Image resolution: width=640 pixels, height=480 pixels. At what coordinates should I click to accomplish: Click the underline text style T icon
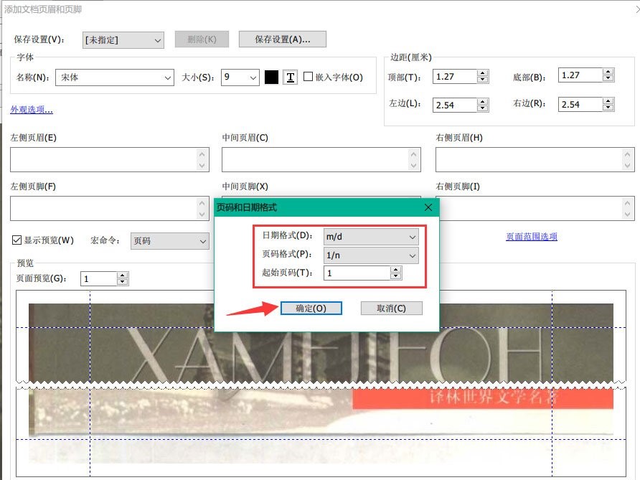[290, 77]
